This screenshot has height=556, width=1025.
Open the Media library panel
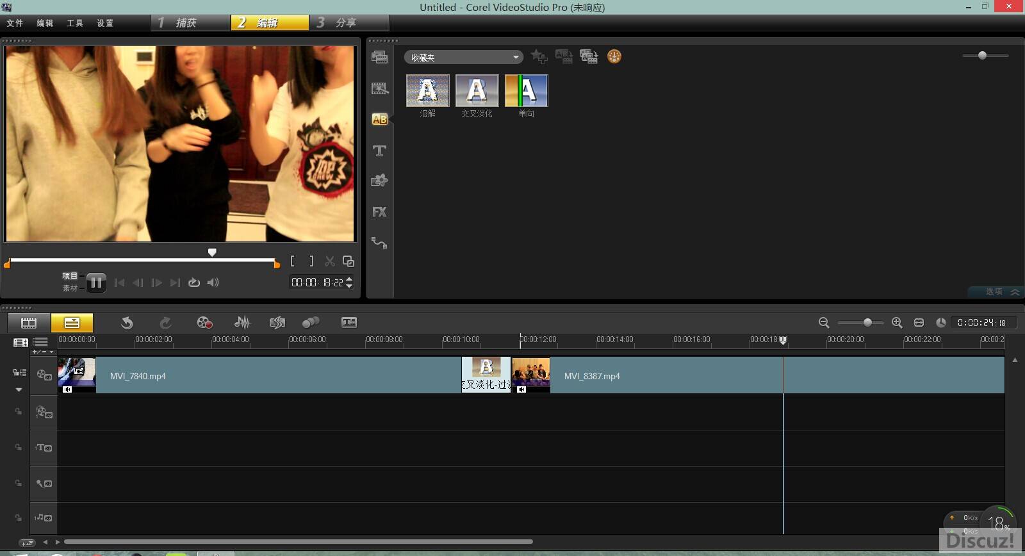coord(379,57)
